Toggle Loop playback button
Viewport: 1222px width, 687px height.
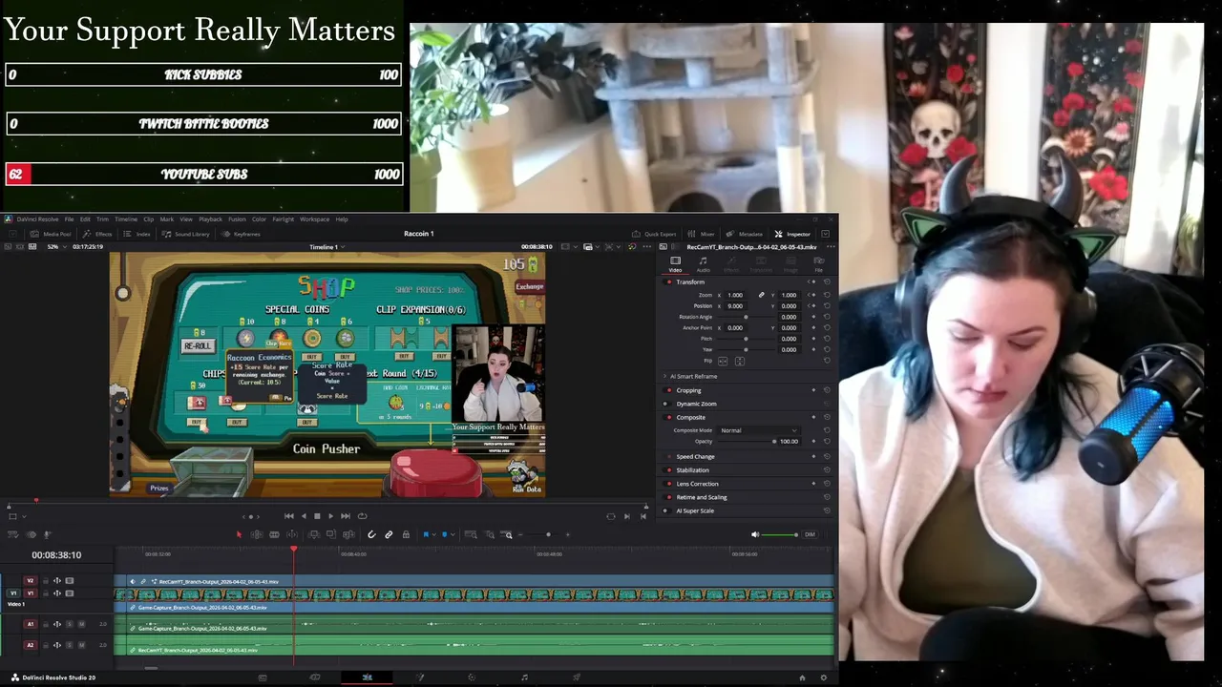click(x=362, y=516)
